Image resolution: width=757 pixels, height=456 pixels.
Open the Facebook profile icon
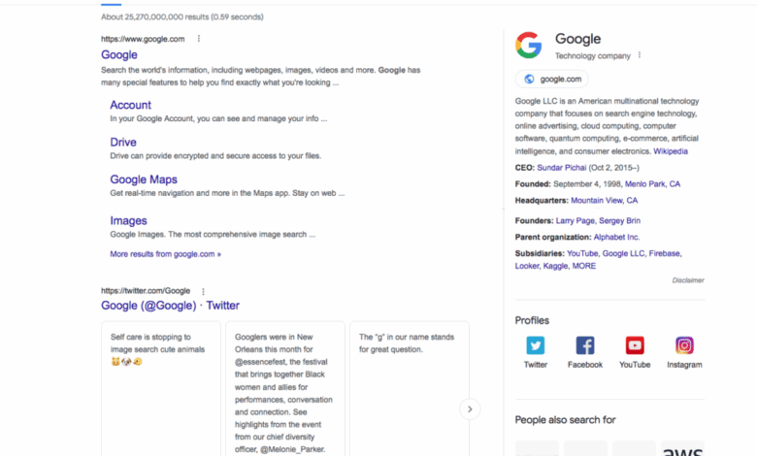585,345
